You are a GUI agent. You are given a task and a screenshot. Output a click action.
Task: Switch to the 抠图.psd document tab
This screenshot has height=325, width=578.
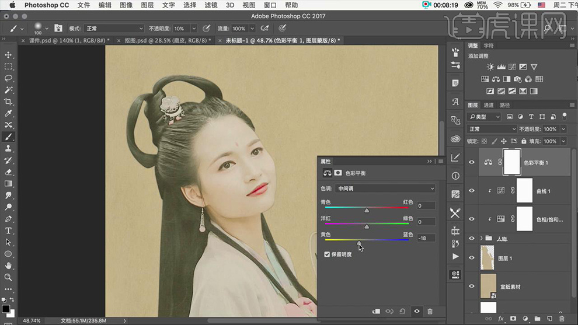[x=168, y=40]
